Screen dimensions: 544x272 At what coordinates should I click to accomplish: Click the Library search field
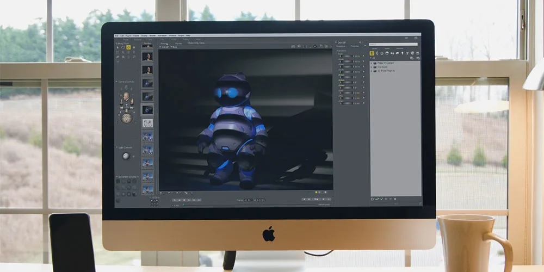pos(393,44)
